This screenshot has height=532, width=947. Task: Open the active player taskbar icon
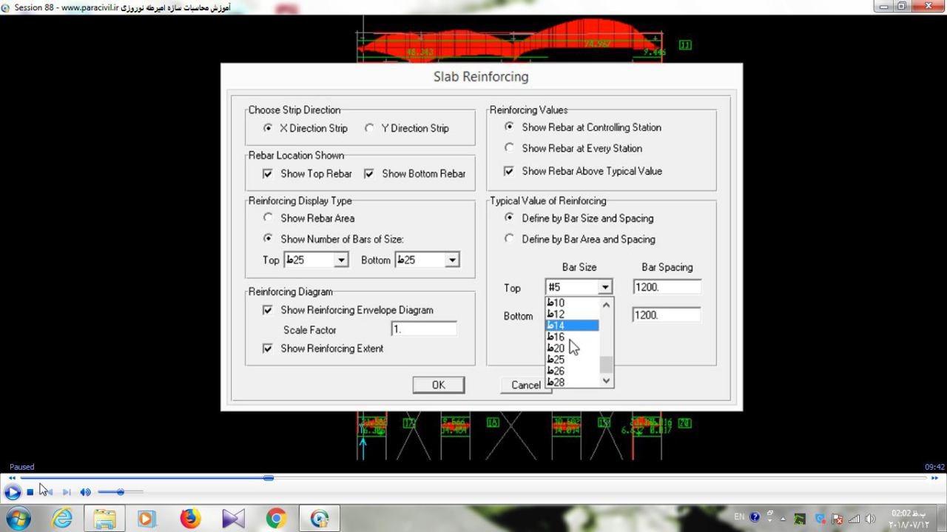[319, 518]
